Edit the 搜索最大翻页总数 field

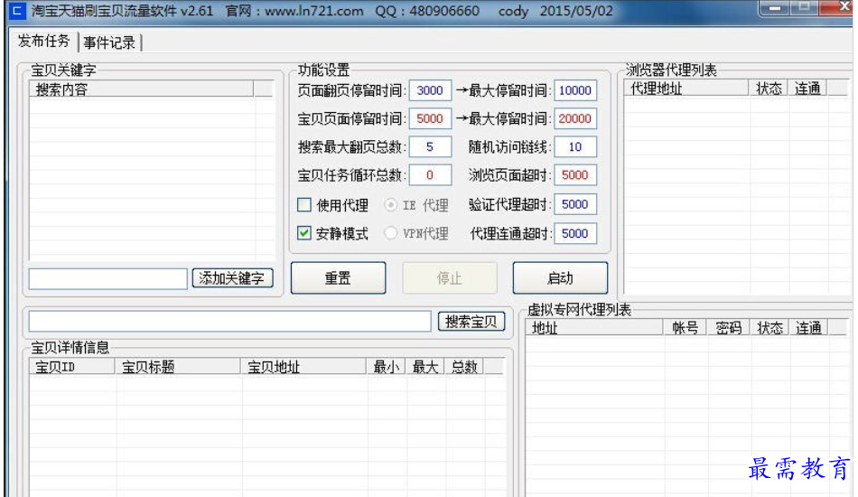point(430,146)
